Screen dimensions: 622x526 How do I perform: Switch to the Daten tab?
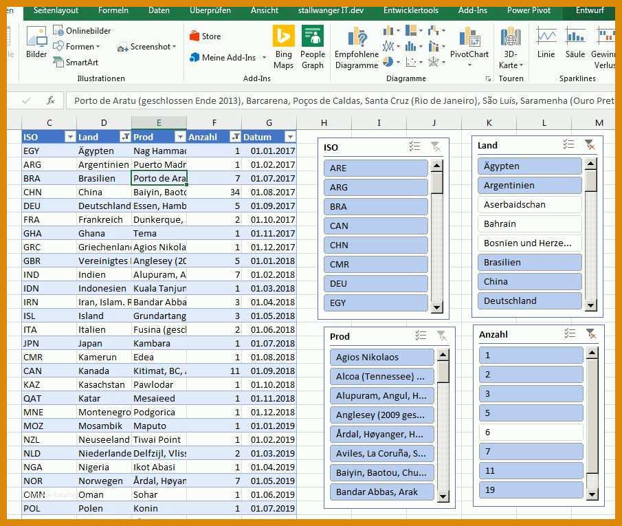click(159, 10)
